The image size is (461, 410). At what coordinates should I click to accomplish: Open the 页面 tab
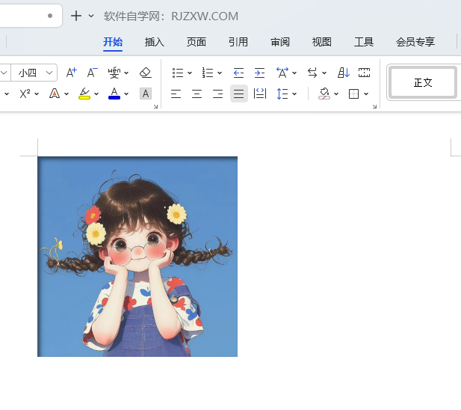pyautogui.click(x=196, y=42)
